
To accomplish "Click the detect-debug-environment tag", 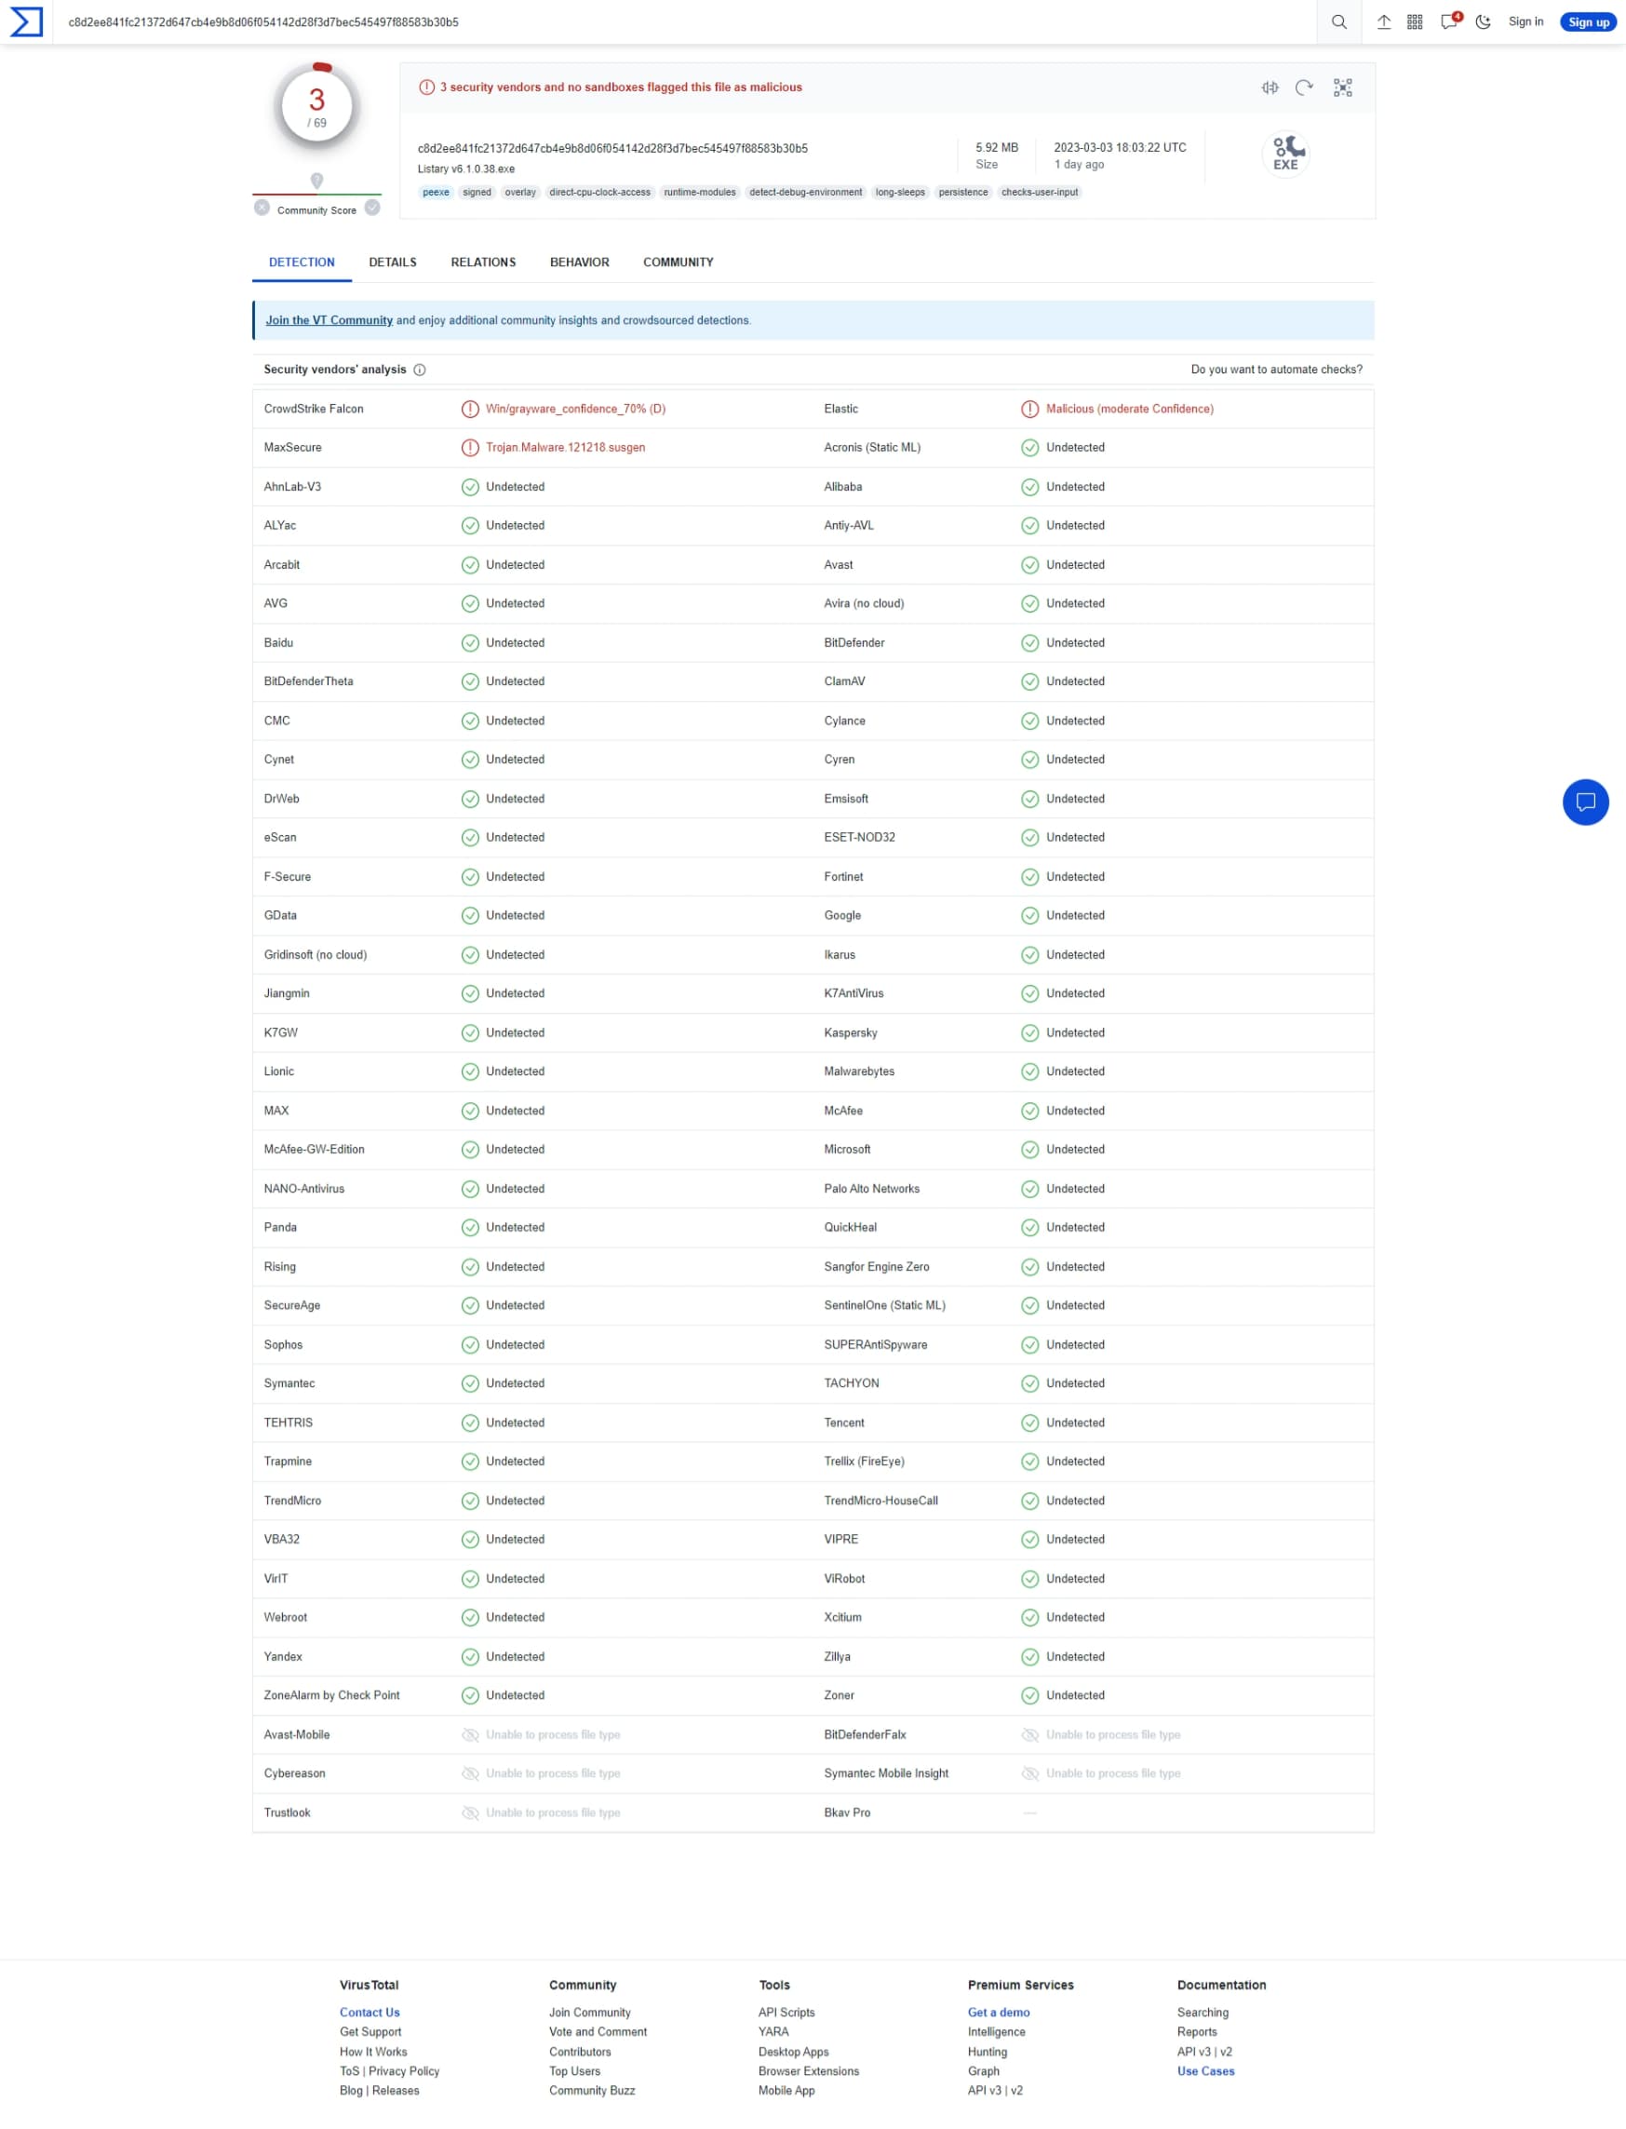I will pyautogui.click(x=805, y=193).
